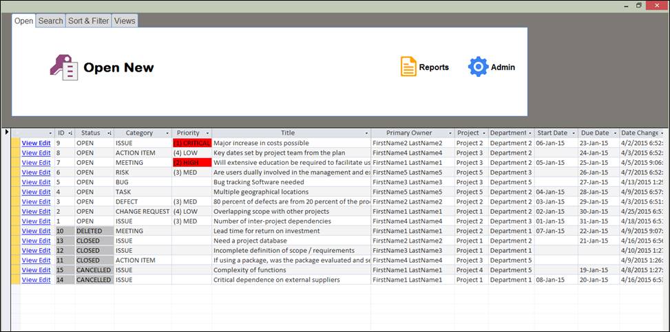670x332 pixels.
Task: Click the Date Change column header
Action: tap(640, 133)
